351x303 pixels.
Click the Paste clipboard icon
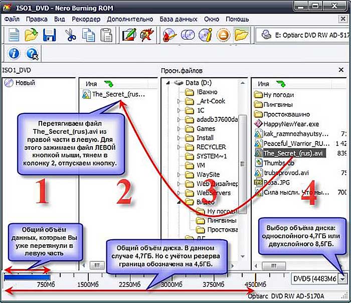(106, 35)
